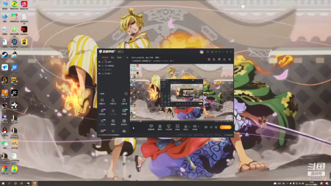Select the 图片 1 source row

tap(113, 74)
